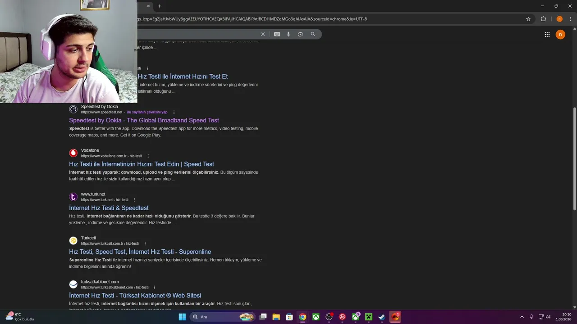Open more options for the Vodafone result
Viewport: 577px width, 324px height.
[x=148, y=156]
